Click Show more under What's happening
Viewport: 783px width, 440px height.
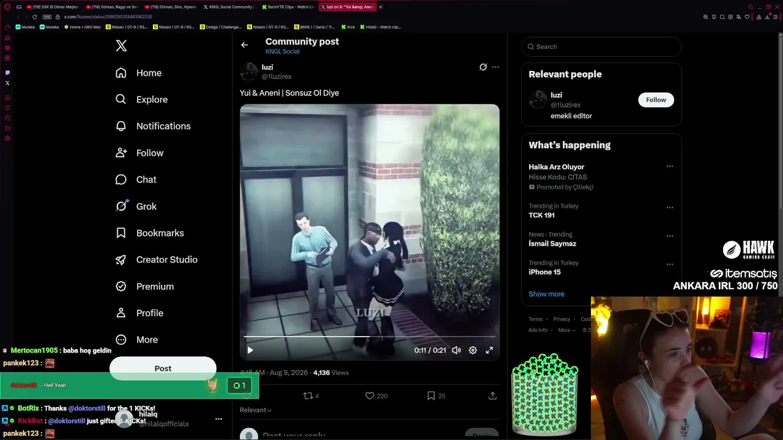546,294
